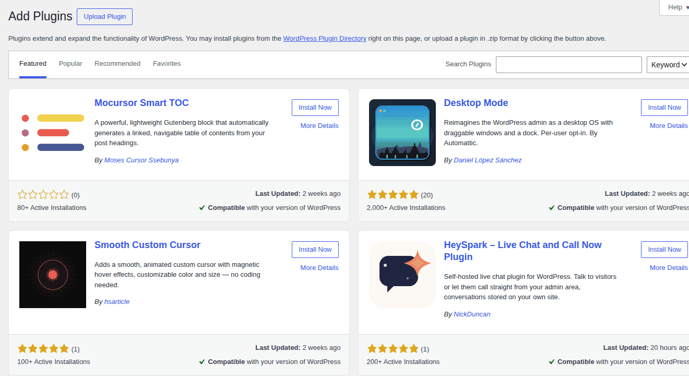Install the HeySpark live chat plugin
Screen dimensions: 689x376
click(664, 250)
